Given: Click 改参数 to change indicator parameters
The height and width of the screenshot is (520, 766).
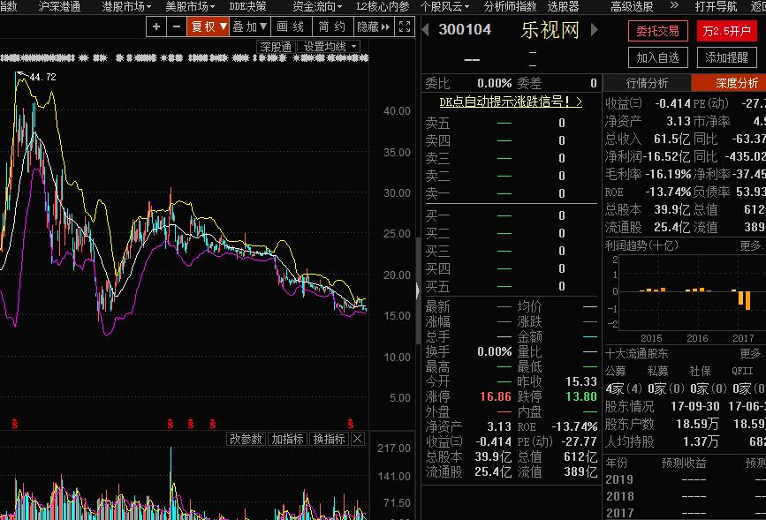Looking at the screenshot, I should coord(245,437).
